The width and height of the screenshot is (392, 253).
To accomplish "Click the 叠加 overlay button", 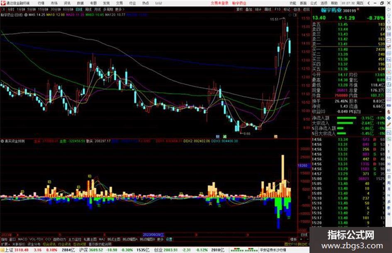I will [249, 9].
